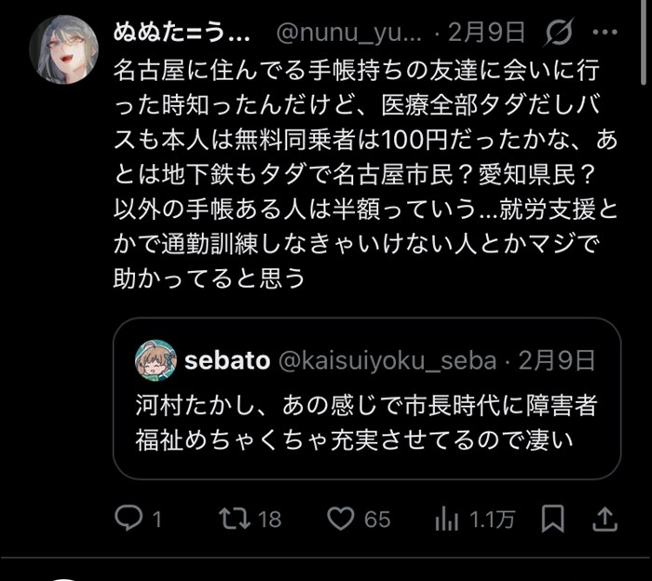This screenshot has height=581, width=652.
Task: Click the reply speech bubble icon
Action: coord(127,519)
